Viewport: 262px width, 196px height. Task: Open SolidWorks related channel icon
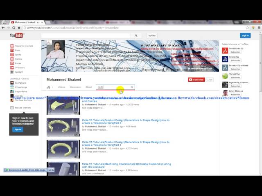coord(225,50)
